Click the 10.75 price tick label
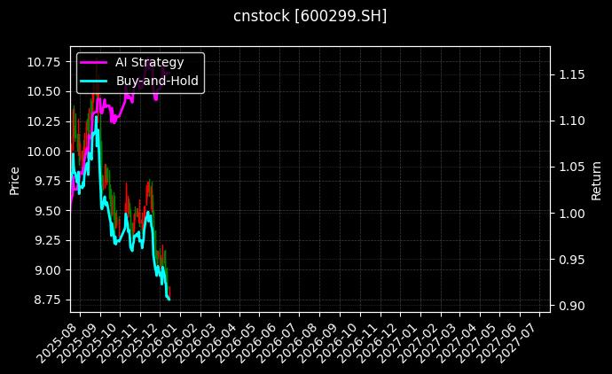612x374 pixels. click(x=45, y=61)
